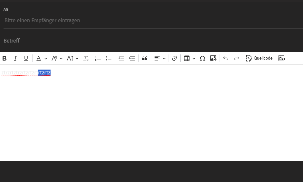Viewport: 303px width, 182px height.
Task: Switch to Quellcode source view
Action: [x=259, y=58]
